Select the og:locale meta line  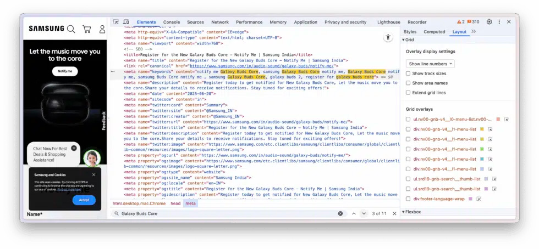pyautogui.click(x=175, y=183)
